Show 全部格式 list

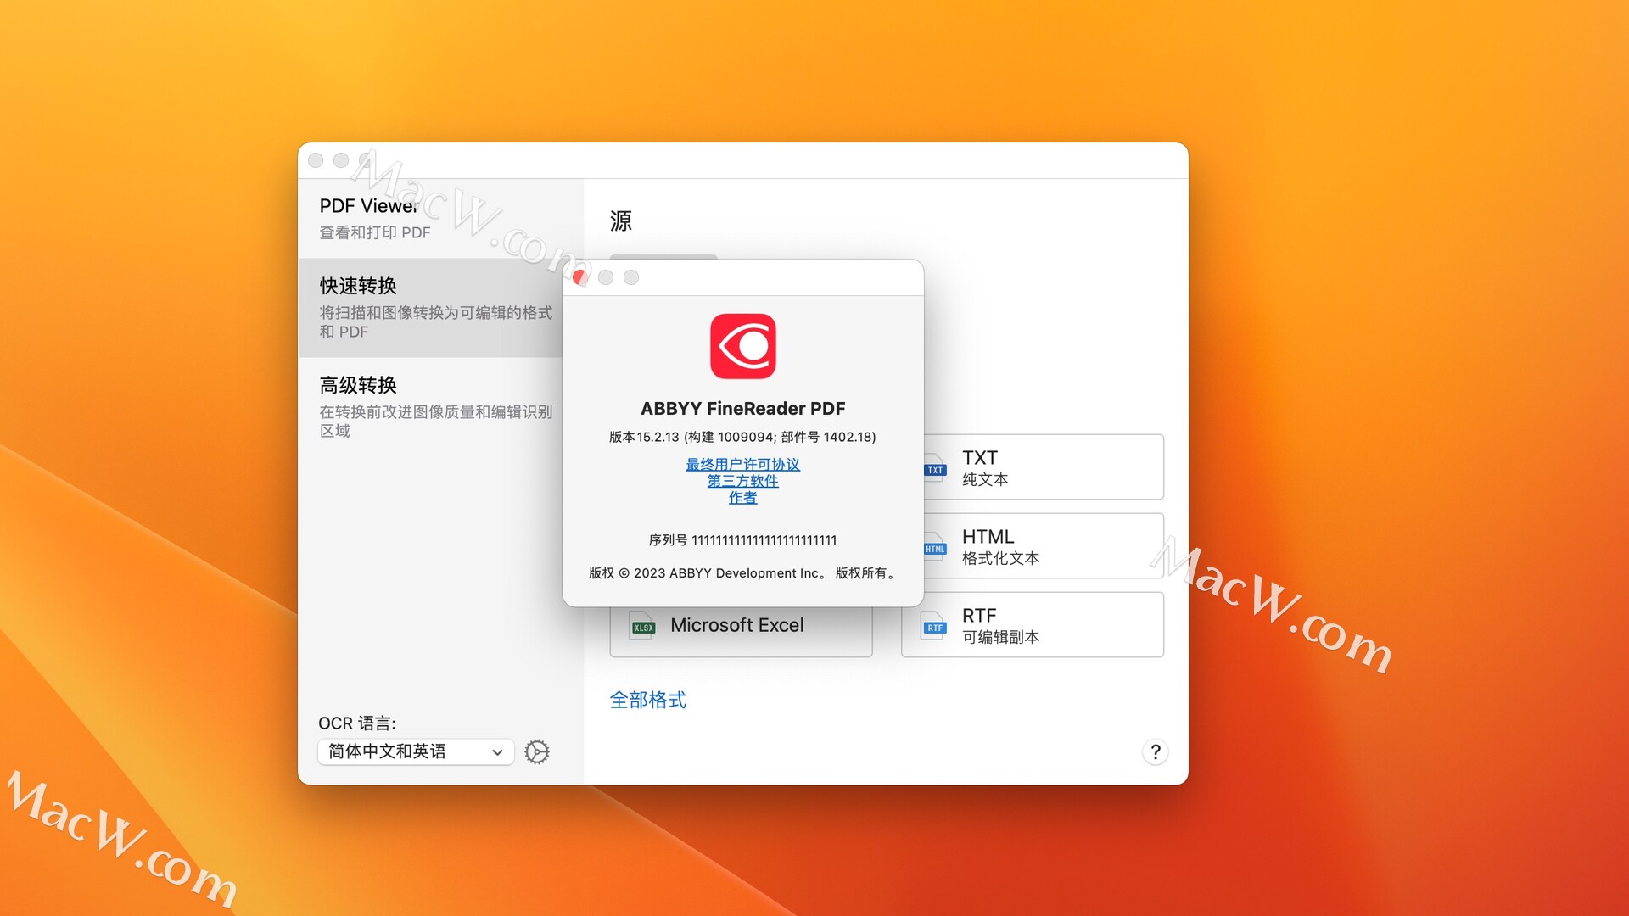pos(647,700)
